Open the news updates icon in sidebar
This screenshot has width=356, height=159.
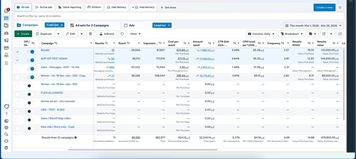7,121
